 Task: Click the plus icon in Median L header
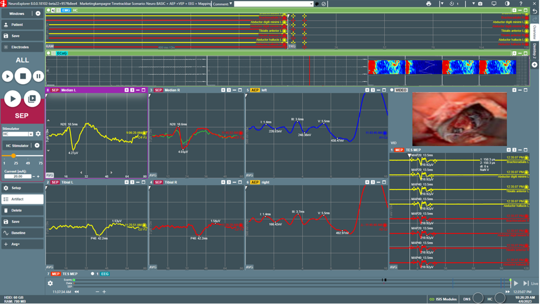coord(126,90)
